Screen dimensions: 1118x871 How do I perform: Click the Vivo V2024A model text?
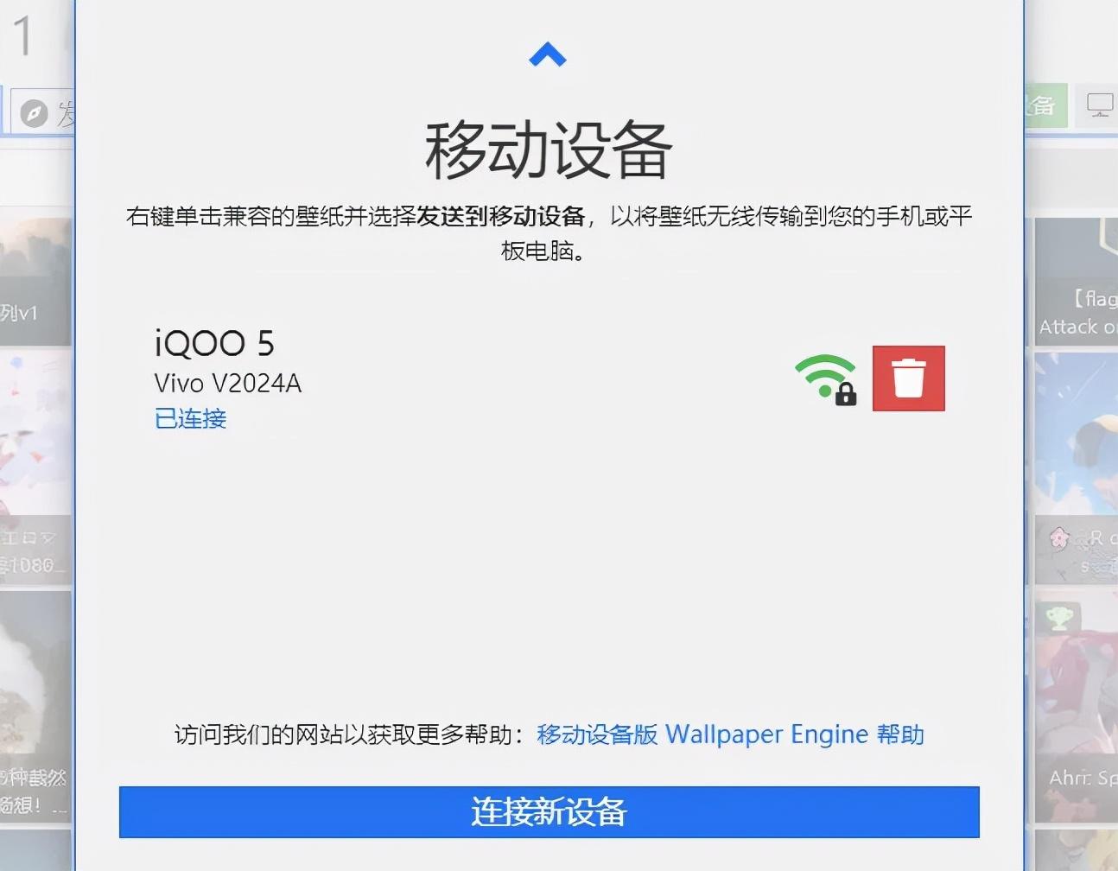click(x=228, y=383)
